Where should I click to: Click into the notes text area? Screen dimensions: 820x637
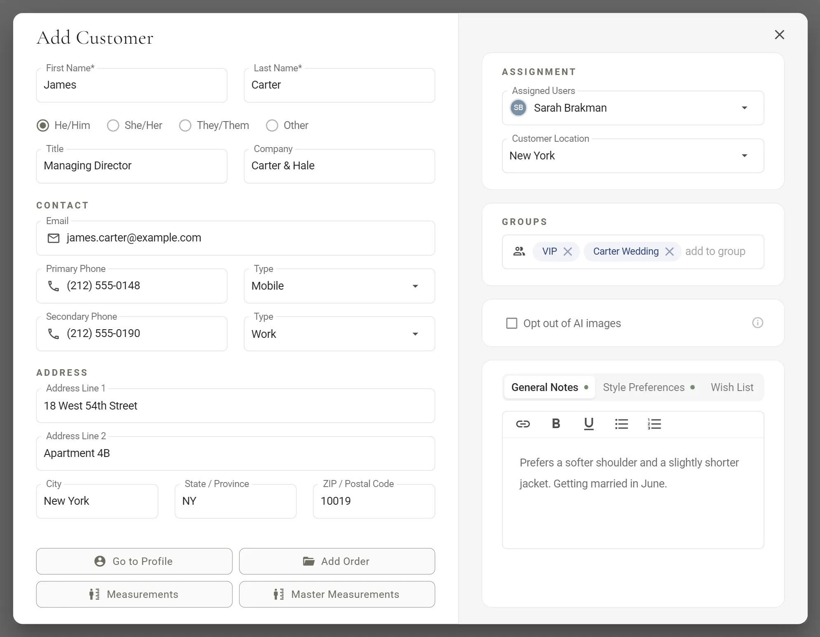click(633, 493)
